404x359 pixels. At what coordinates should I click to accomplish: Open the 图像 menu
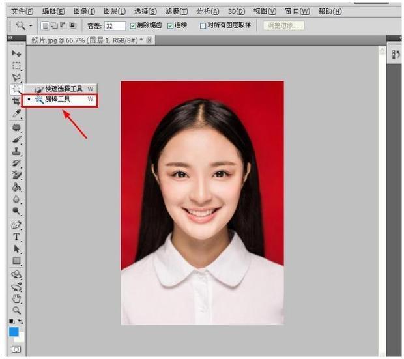coord(84,11)
